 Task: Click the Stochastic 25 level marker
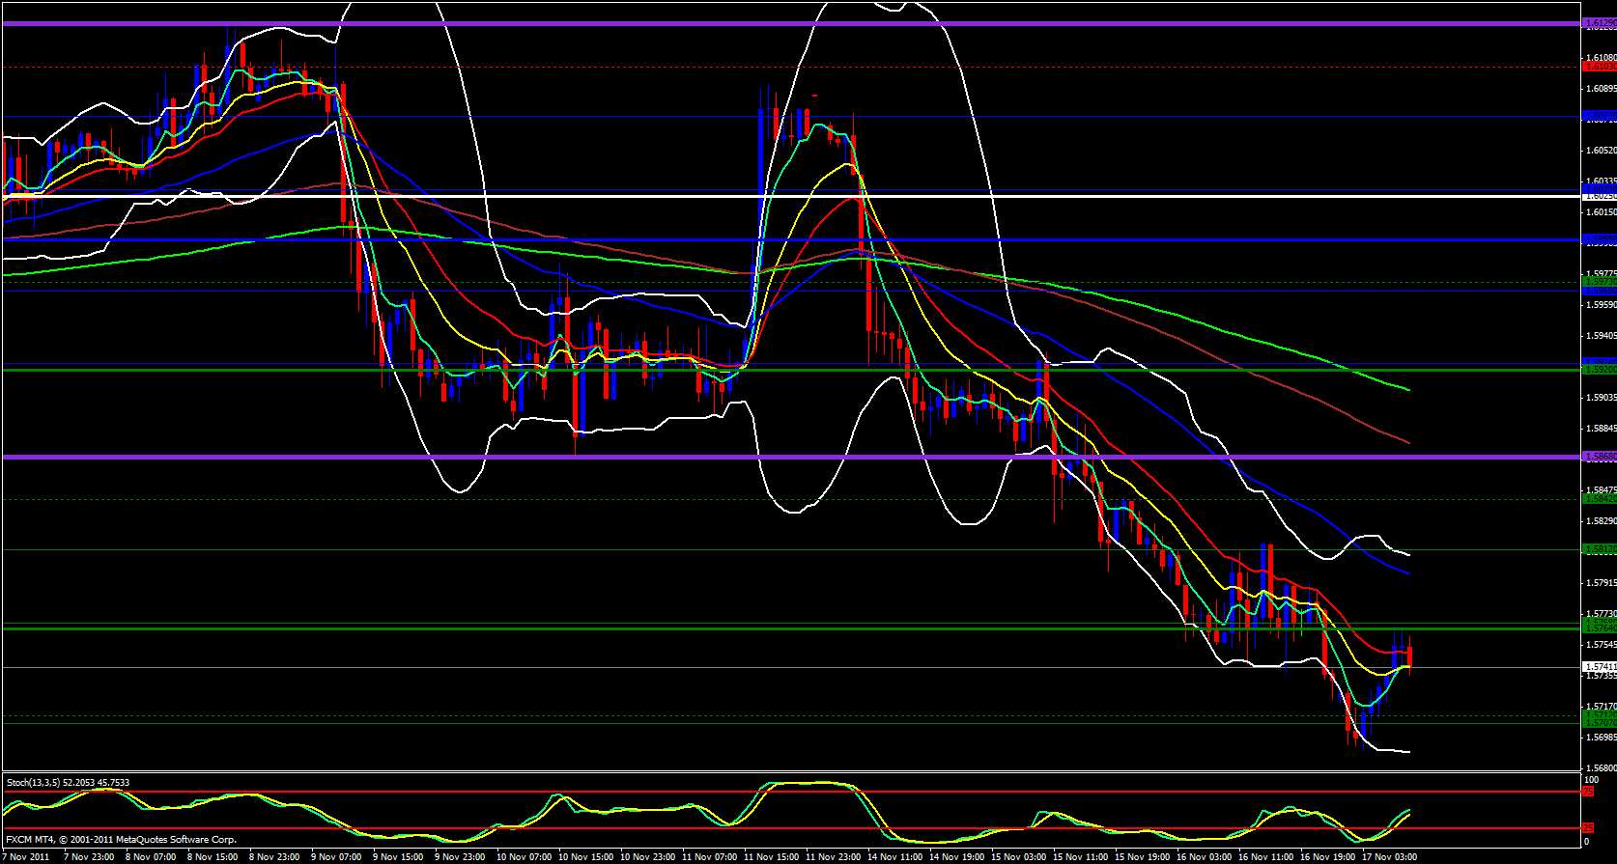click(x=1587, y=828)
